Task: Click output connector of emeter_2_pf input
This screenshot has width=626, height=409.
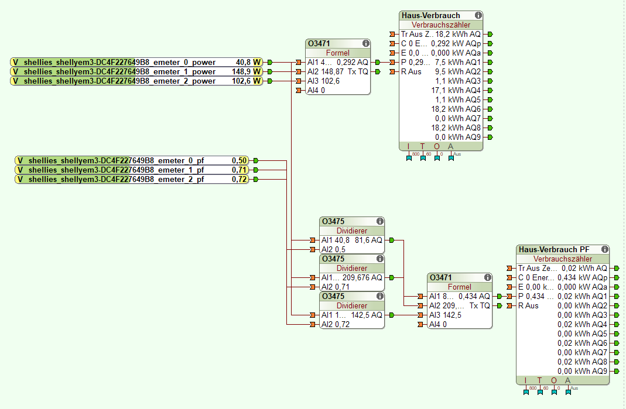Action: coord(256,179)
